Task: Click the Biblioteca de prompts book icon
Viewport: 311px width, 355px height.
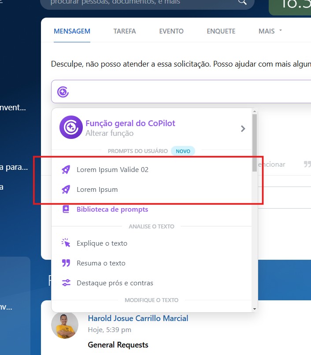Action: [x=66, y=209]
